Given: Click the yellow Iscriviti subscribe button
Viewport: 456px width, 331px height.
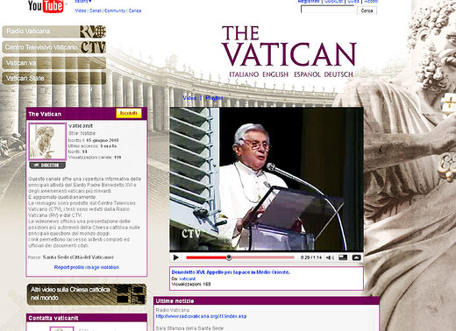Looking at the screenshot, I should click(x=129, y=114).
